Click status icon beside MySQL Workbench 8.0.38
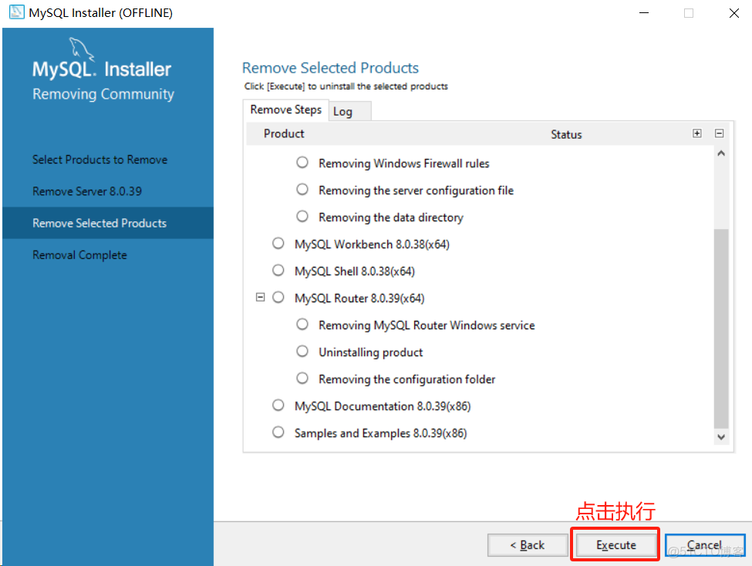The image size is (752, 566). (x=278, y=243)
